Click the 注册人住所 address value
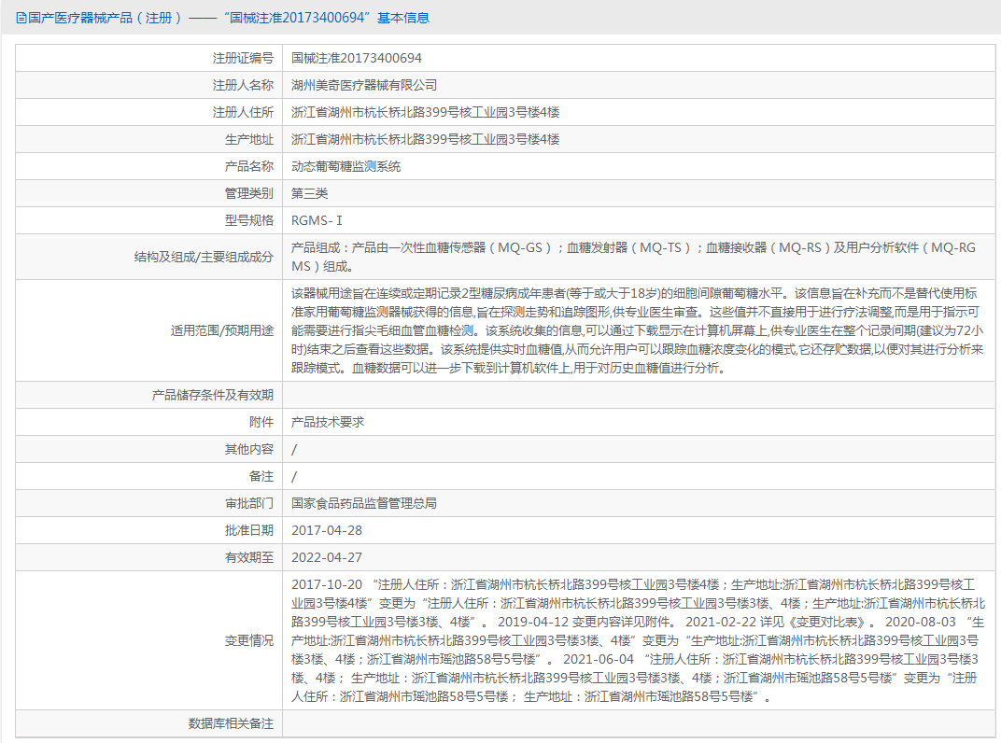This screenshot has height=743, width=1001. click(425, 112)
